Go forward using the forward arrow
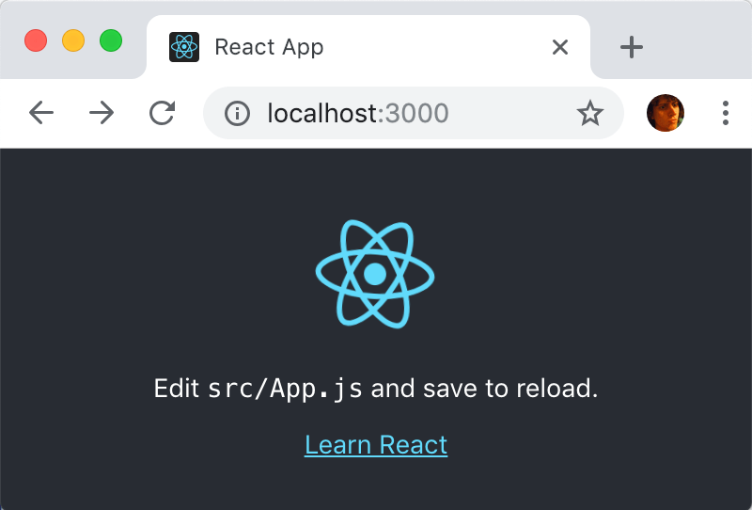The width and height of the screenshot is (752, 510). (x=102, y=113)
